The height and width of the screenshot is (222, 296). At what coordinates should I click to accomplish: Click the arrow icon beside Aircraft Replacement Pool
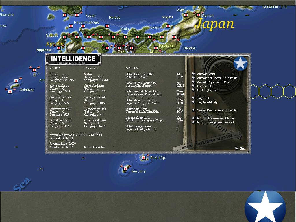click(193, 82)
